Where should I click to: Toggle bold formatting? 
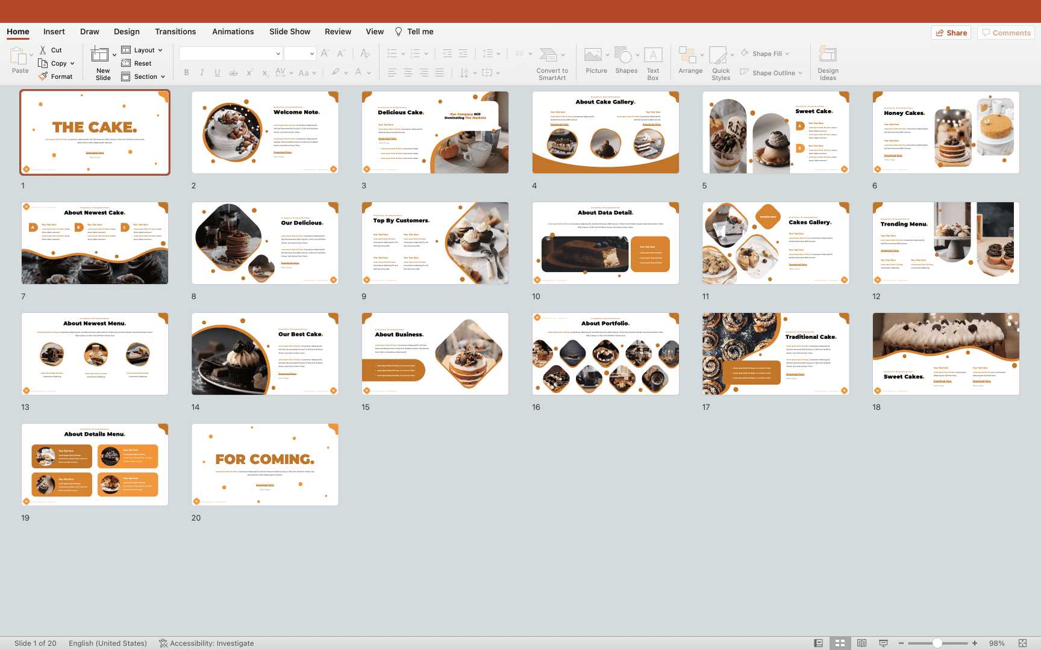(186, 73)
